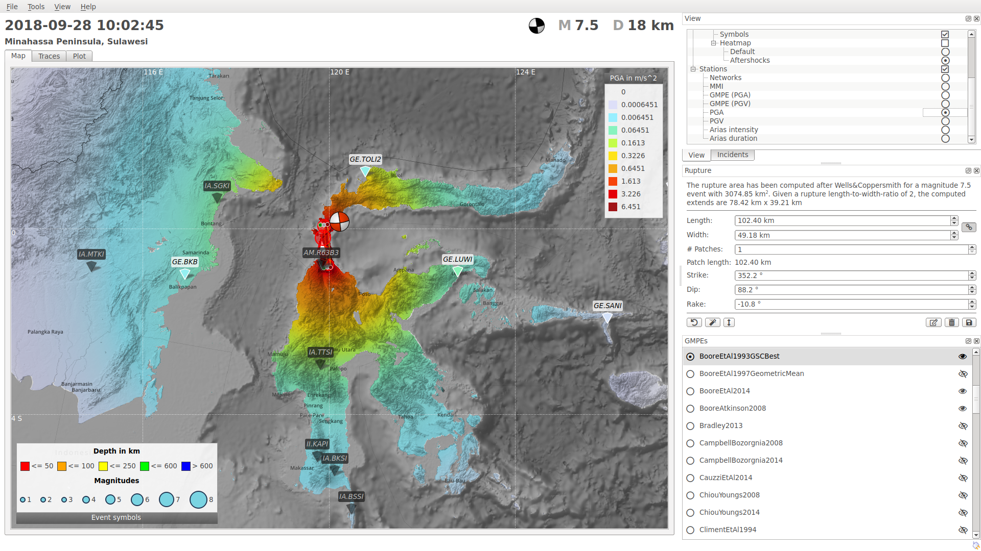The width and height of the screenshot is (981, 551).
Task: Click the GE.LUWI station triangle marker
Action: tap(457, 271)
